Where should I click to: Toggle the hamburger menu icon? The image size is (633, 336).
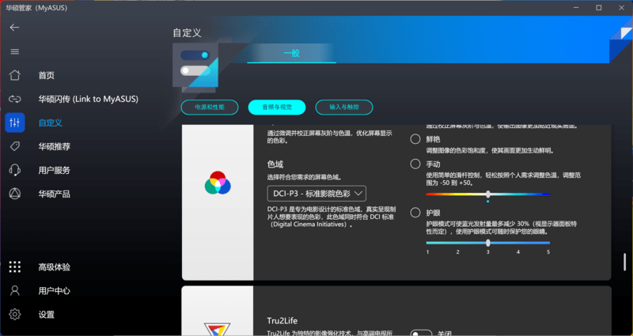coord(14,51)
